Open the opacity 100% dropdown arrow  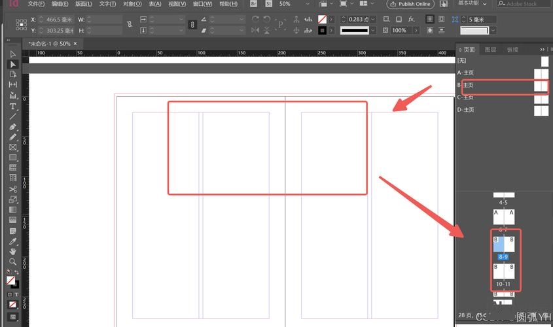tap(414, 31)
